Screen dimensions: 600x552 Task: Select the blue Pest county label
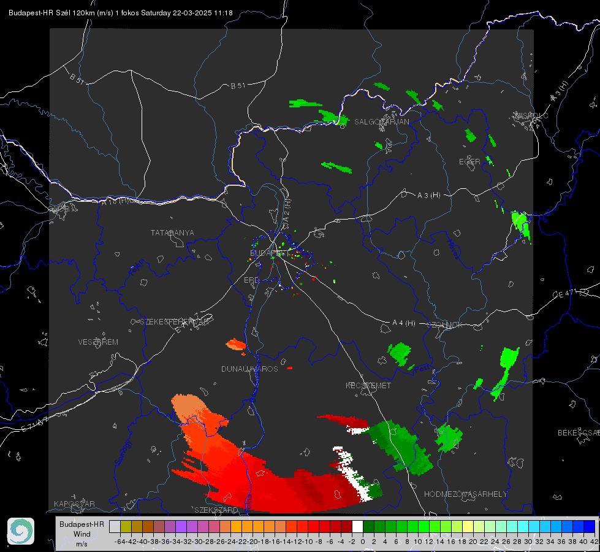[422, 369]
